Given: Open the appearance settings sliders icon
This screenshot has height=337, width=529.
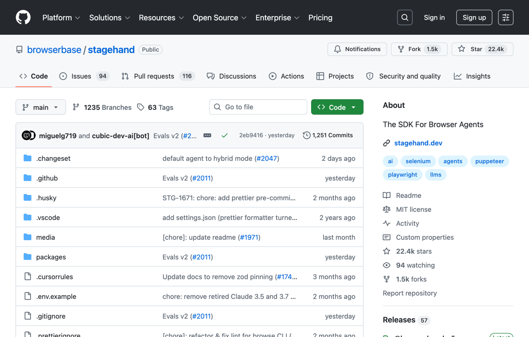Looking at the screenshot, I should [505, 17].
